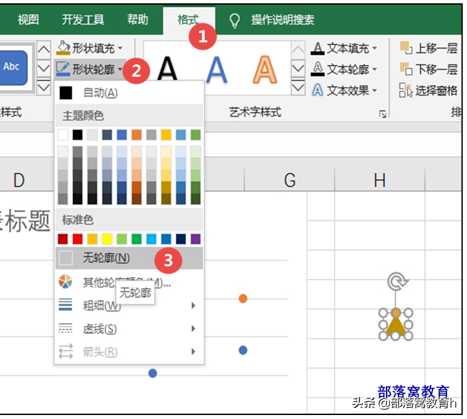Choose 自动(A) outline color
The height and width of the screenshot is (419, 467).
pyautogui.click(x=130, y=93)
